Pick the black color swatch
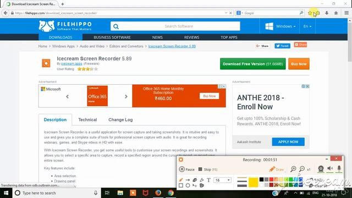Image resolution: width=352 pixels, height=198 pixels. pyautogui.click(x=262, y=179)
